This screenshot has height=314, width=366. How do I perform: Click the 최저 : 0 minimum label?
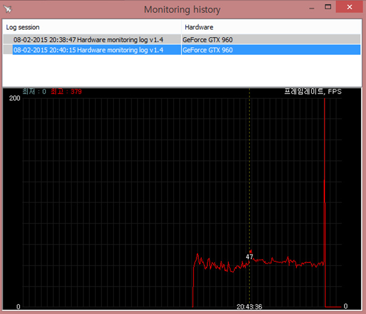[34, 92]
